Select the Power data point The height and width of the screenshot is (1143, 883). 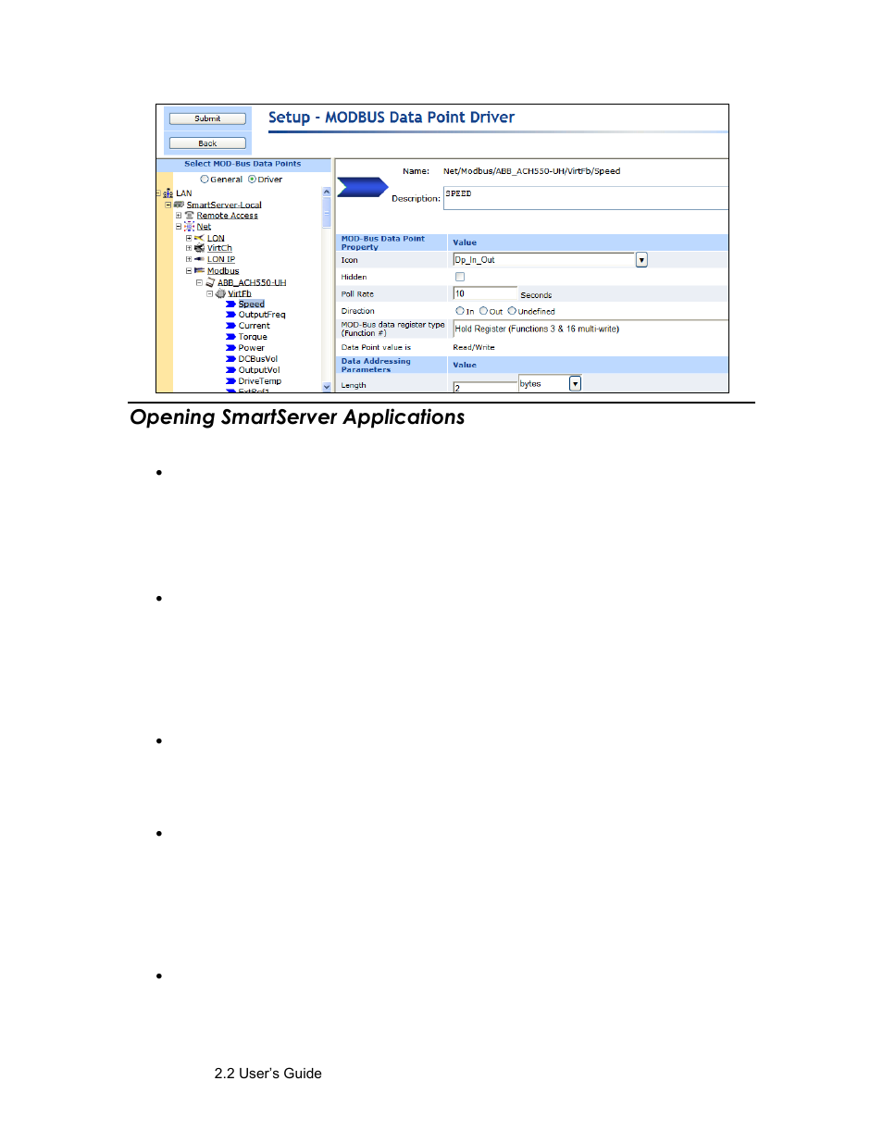(252, 348)
